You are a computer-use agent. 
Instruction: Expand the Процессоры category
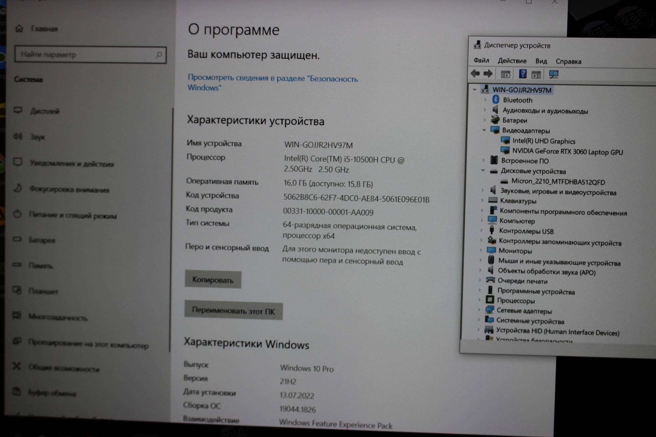click(x=479, y=300)
